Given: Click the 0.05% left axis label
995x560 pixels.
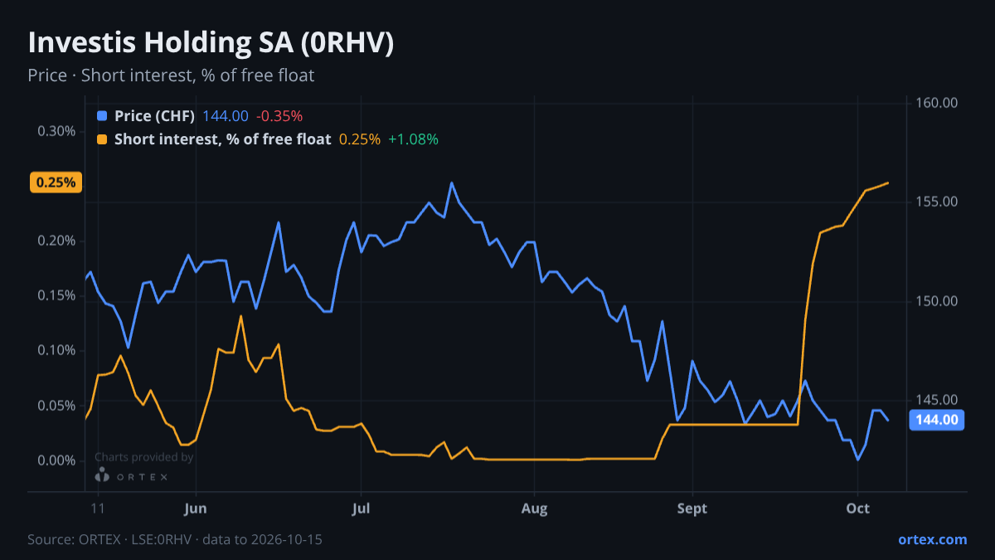Looking at the screenshot, I should pos(56,405).
